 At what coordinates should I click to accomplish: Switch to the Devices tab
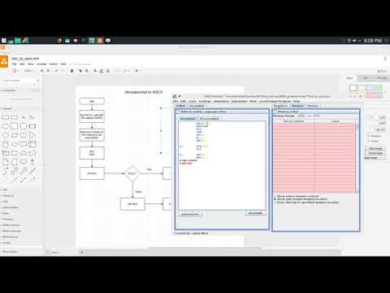click(x=313, y=106)
